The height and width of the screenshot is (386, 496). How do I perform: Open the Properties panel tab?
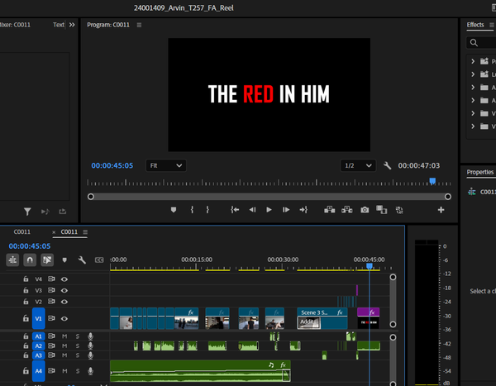coord(479,173)
